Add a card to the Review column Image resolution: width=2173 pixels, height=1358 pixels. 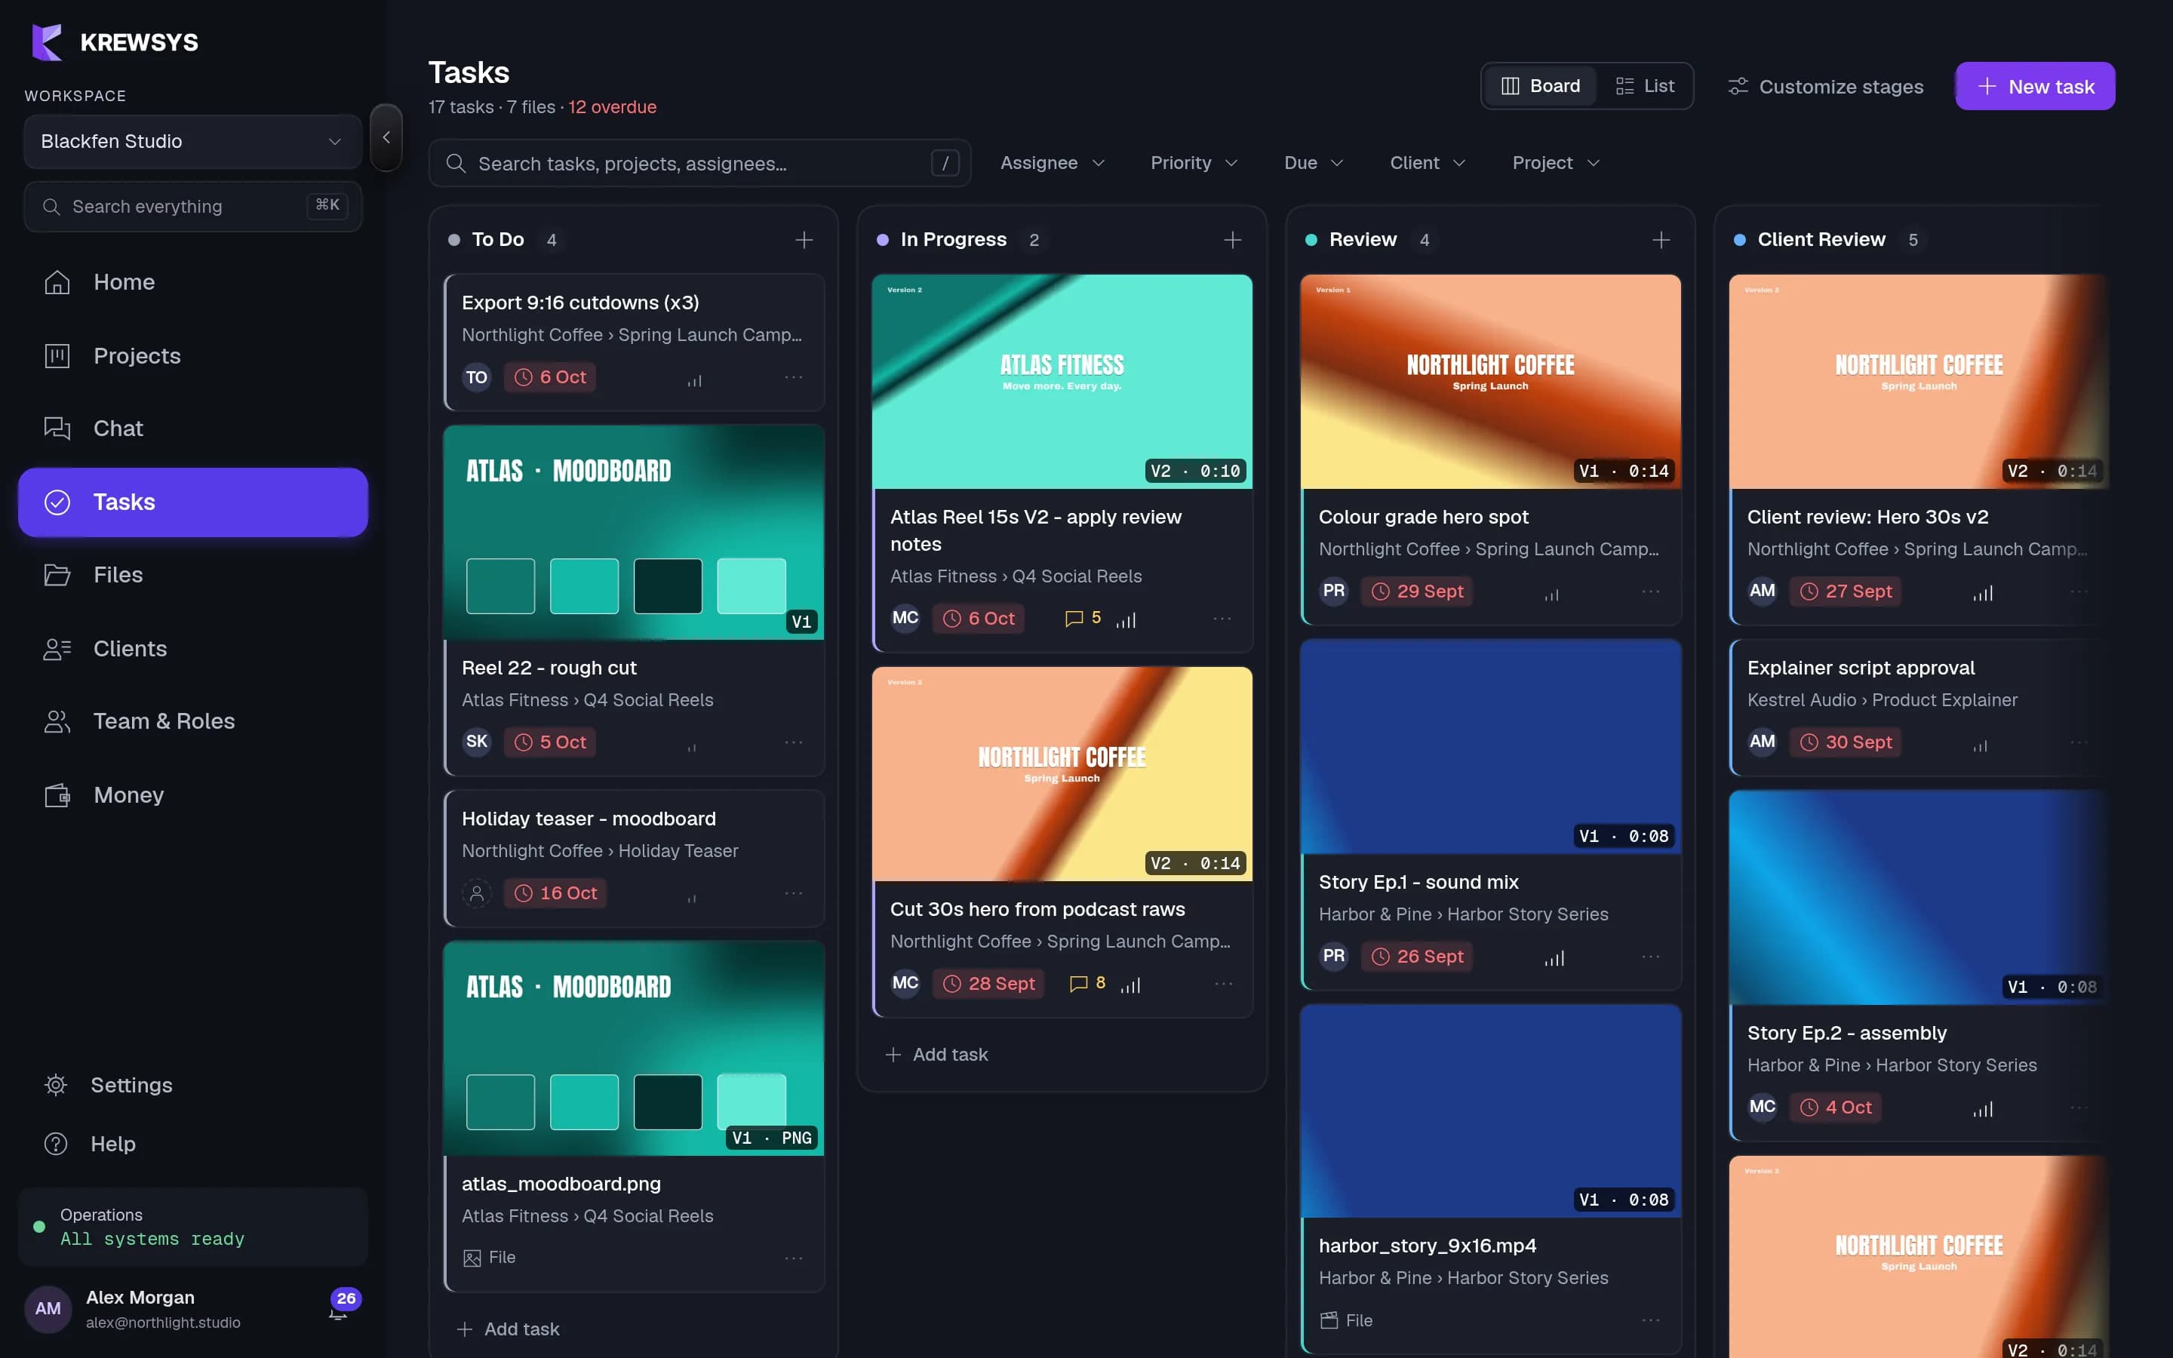point(1660,240)
